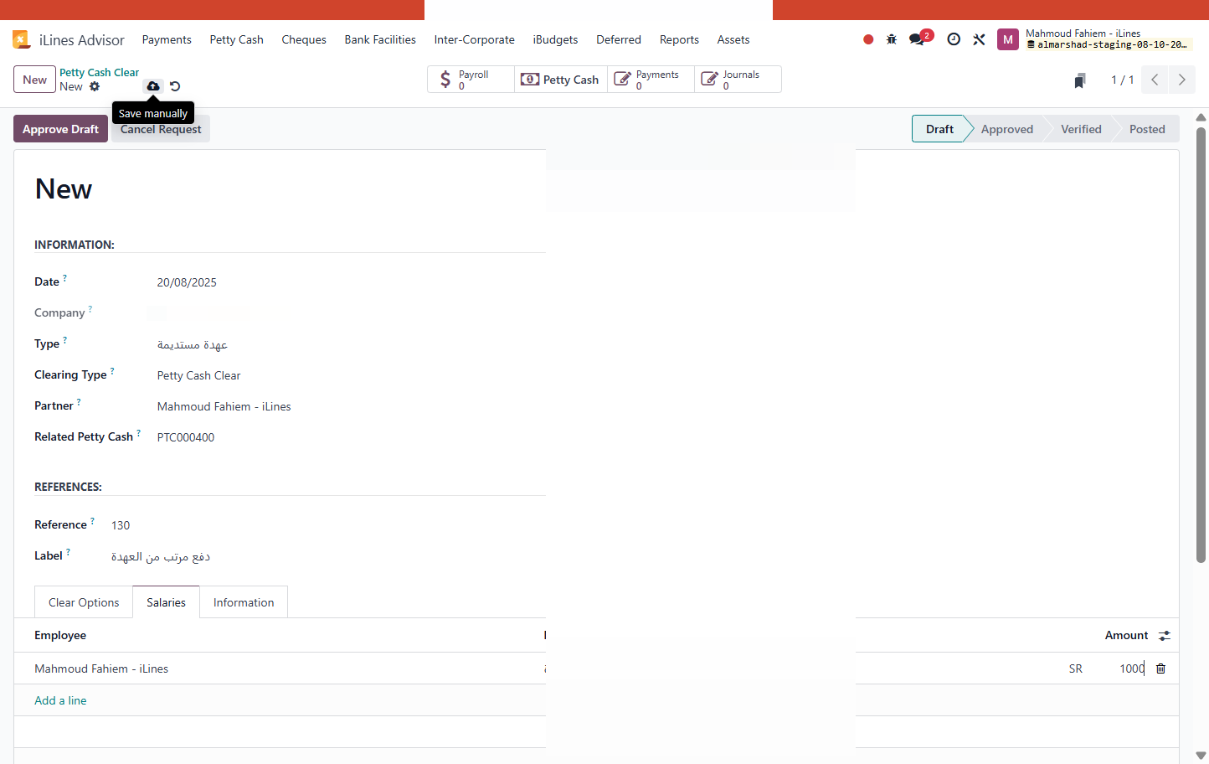This screenshot has width=1209, height=764.
Task: Go to next record with right chevron
Action: click(x=1182, y=80)
